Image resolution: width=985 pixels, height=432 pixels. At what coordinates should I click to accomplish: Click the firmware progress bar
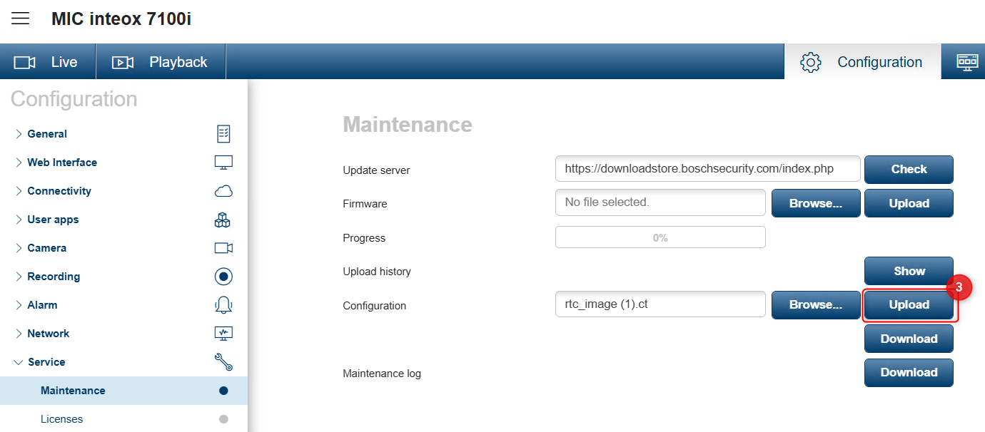[660, 237]
